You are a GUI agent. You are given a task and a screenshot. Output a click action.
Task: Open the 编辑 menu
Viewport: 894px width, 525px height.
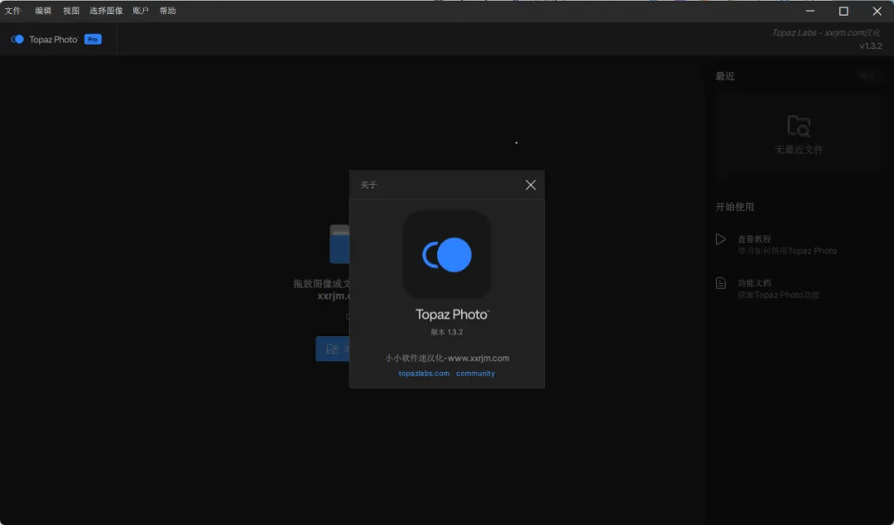point(43,11)
